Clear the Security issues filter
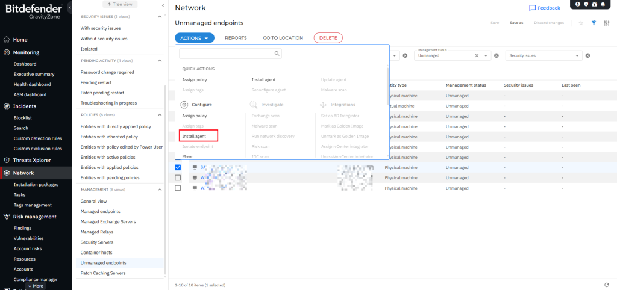Viewport: 617px width, 290px height. coord(587,55)
